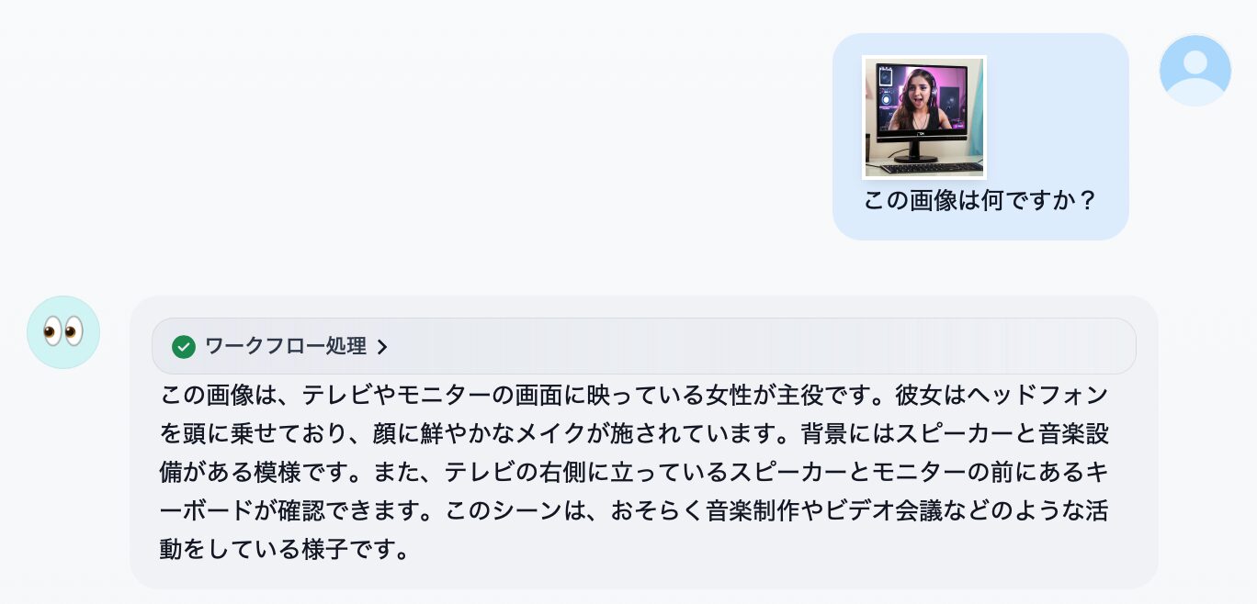Viewport: 1257px width, 604px height.
Task: Click the eyes emoji bot avatar
Action: coord(63,332)
